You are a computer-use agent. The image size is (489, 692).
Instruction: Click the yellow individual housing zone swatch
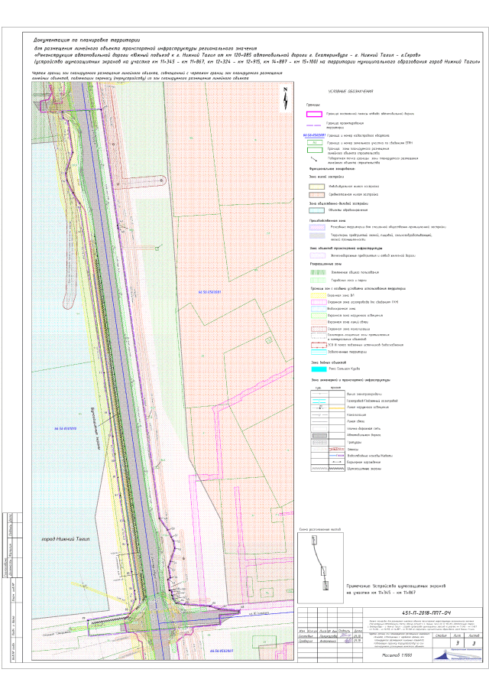(x=316, y=187)
